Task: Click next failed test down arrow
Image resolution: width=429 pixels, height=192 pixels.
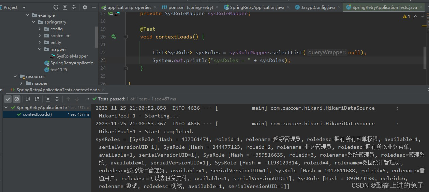Action: click(x=77, y=99)
